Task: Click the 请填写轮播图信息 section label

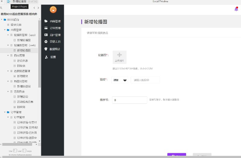Action: coord(97,33)
